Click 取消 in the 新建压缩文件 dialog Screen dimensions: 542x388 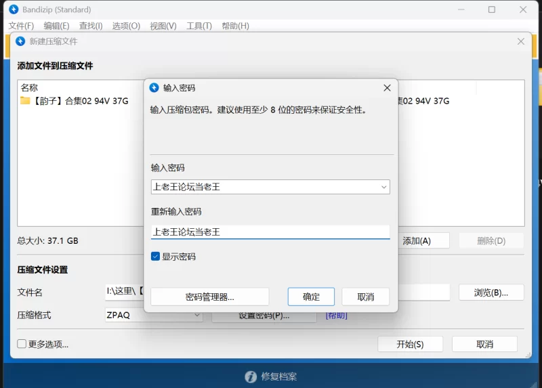(484, 344)
